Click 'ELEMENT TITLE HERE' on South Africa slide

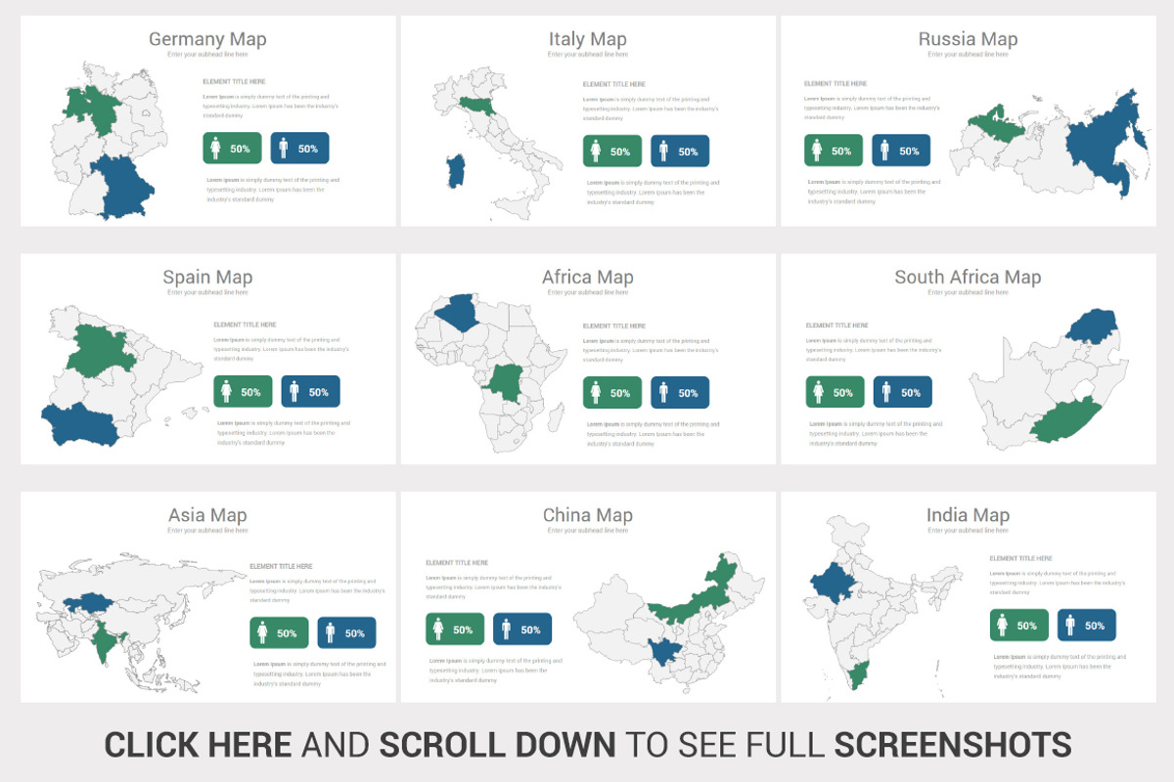(x=837, y=325)
